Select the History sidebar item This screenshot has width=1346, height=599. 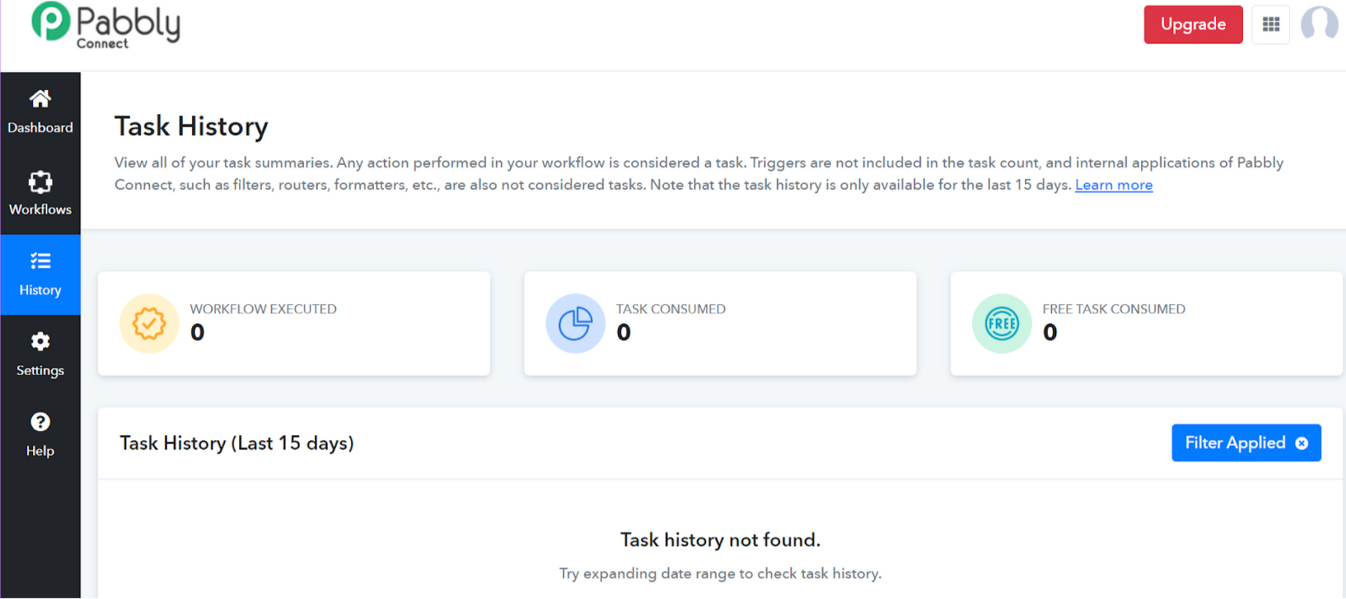tap(40, 274)
